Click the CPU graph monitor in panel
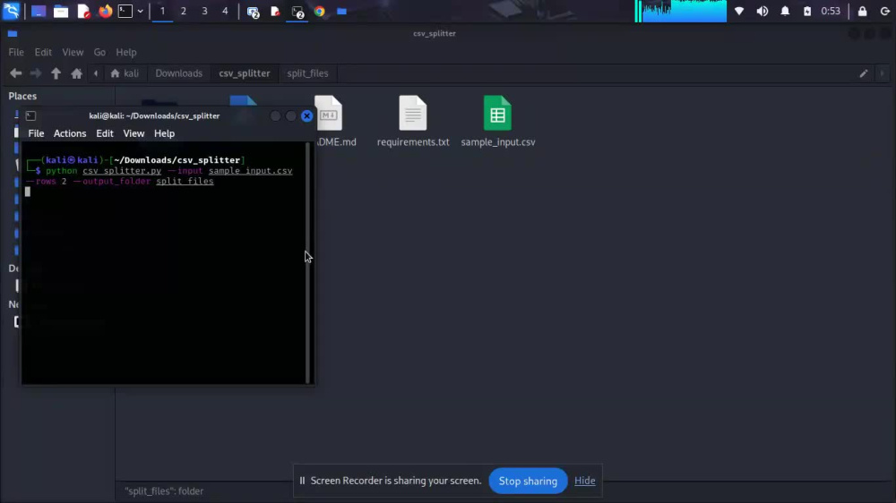 pos(681,11)
